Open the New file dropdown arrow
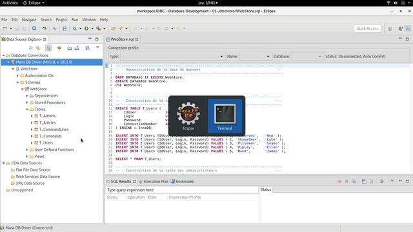 coord(11,28)
